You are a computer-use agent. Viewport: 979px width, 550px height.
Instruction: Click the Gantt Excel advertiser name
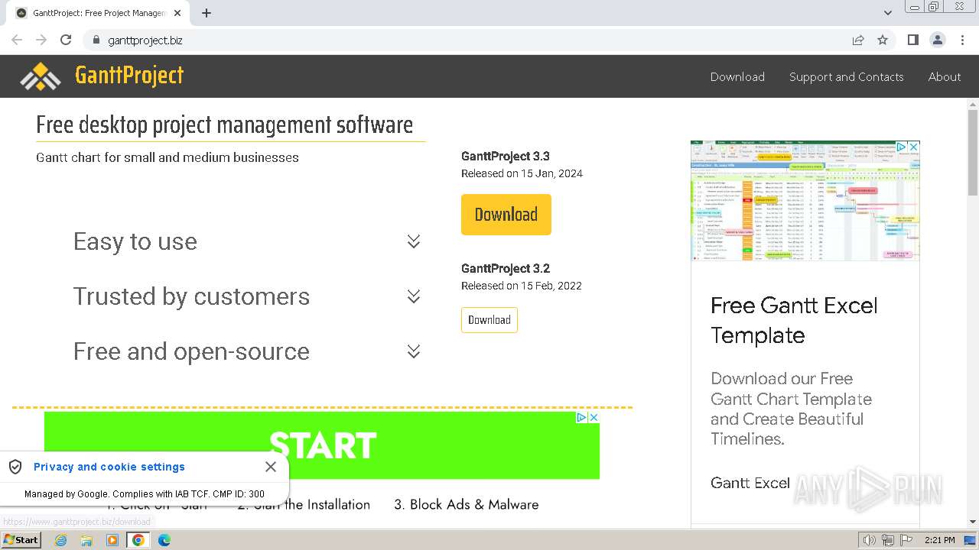tap(750, 483)
